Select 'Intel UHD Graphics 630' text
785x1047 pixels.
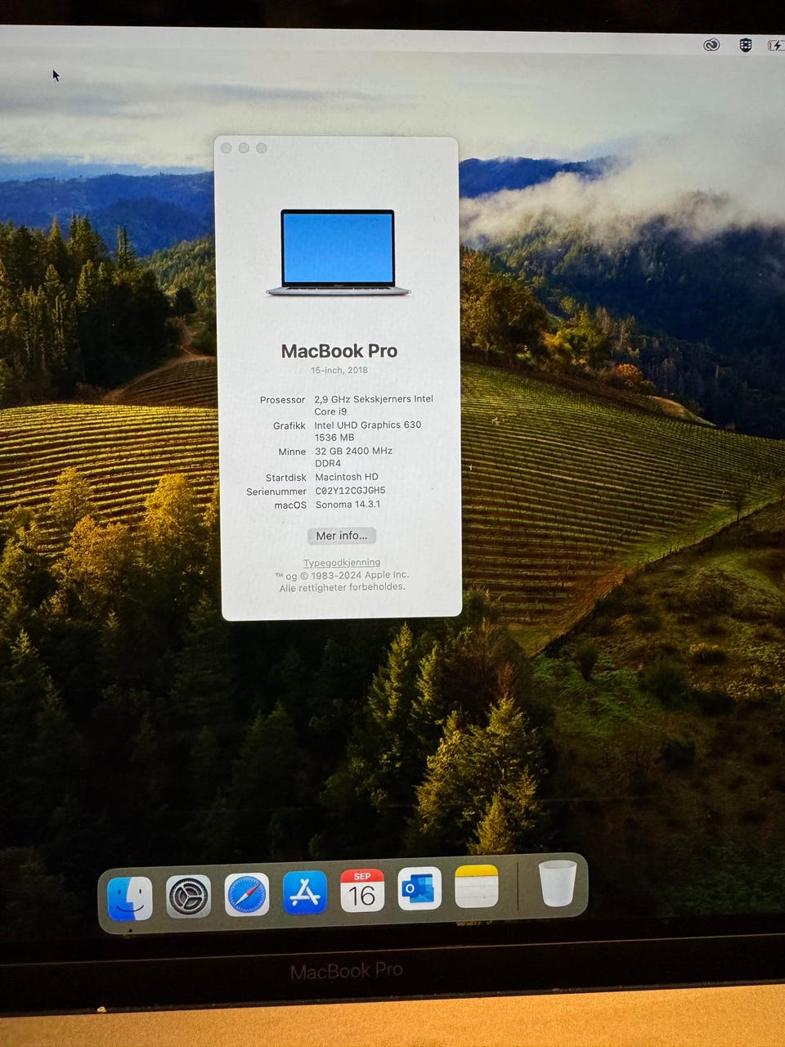pyautogui.click(x=368, y=425)
